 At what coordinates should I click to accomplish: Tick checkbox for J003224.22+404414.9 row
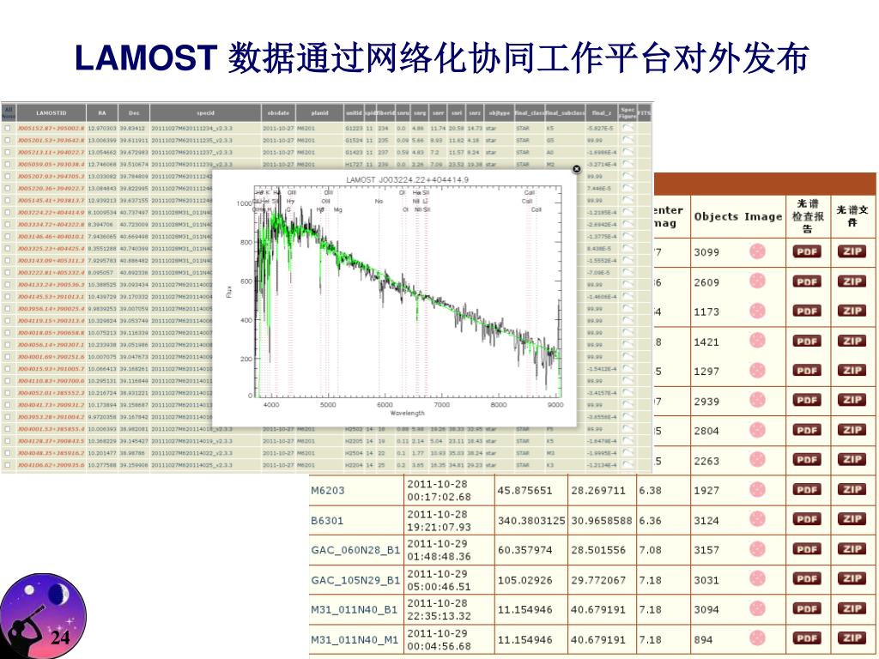[7, 213]
